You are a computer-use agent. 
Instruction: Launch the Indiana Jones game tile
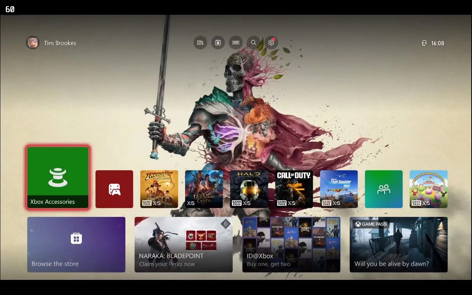(x=159, y=189)
